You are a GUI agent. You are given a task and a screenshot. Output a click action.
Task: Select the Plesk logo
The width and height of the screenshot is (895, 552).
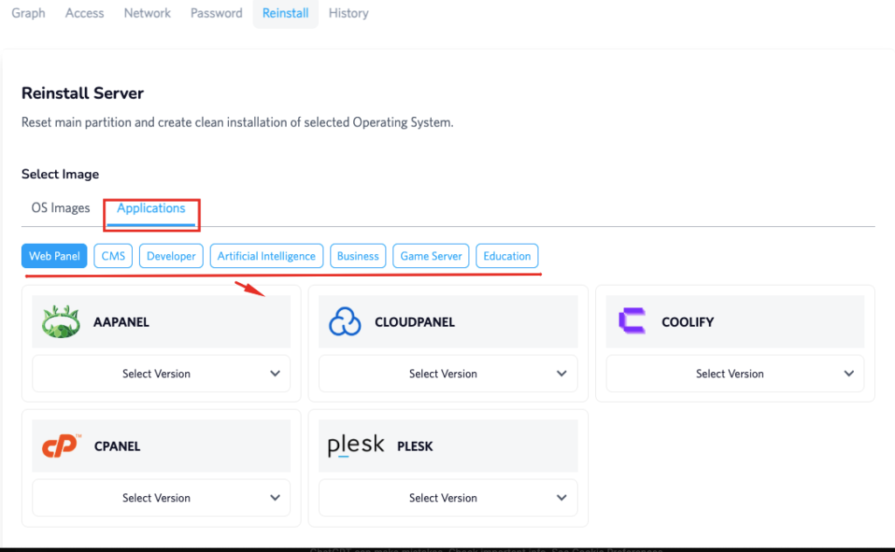click(355, 444)
